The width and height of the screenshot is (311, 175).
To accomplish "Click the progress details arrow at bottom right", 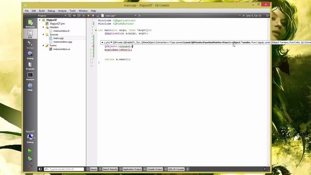I will 265,169.
